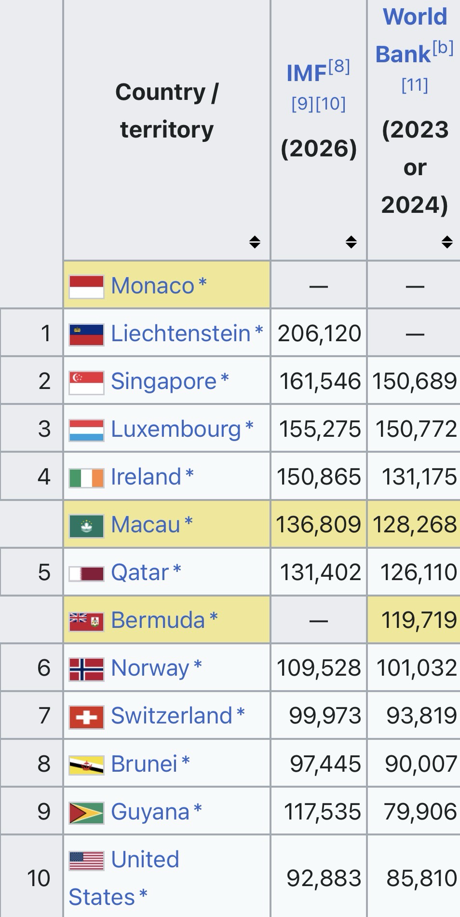
Task: Click the Bermuda flag icon
Action: point(86,621)
